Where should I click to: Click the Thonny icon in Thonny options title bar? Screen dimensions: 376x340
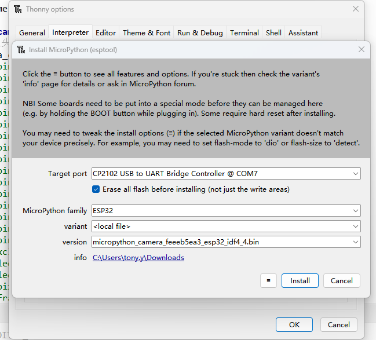(x=18, y=9)
